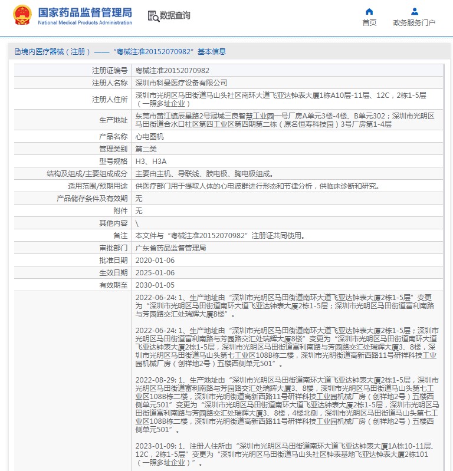Click the 产品名称 label
Screen dimensions: 453x471
(x=113, y=137)
